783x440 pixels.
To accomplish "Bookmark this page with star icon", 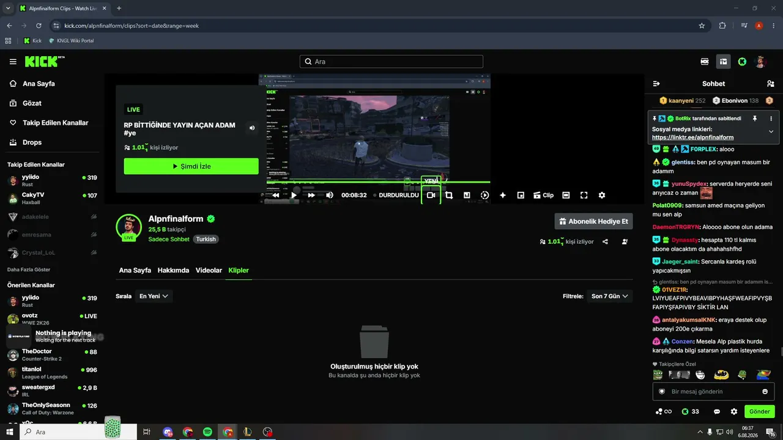I will [x=702, y=26].
